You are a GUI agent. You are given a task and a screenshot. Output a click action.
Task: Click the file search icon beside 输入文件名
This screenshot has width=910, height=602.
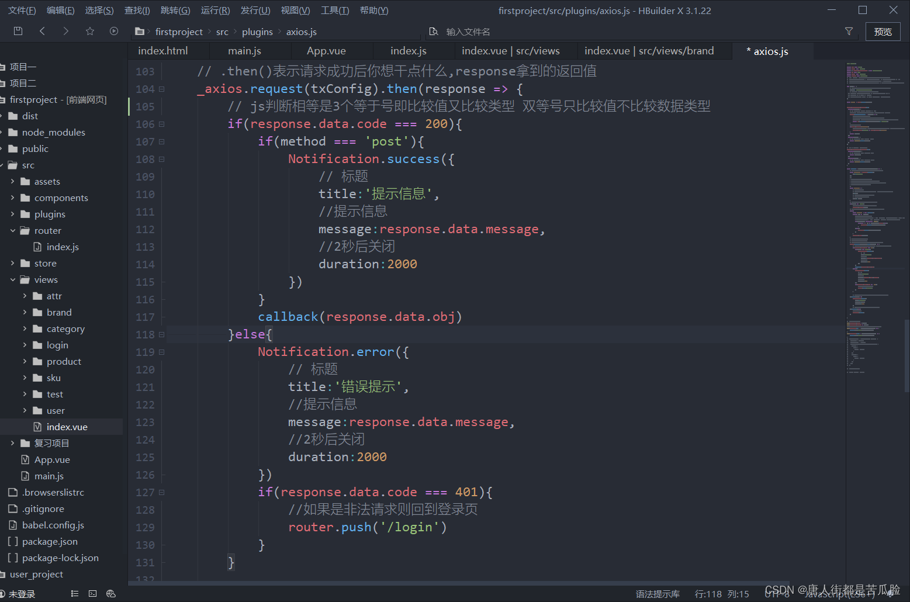(x=434, y=32)
